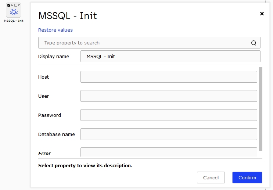Viewport: 273px width, 190px height.
Task: Select the Database name property label
Action: (x=57, y=134)
